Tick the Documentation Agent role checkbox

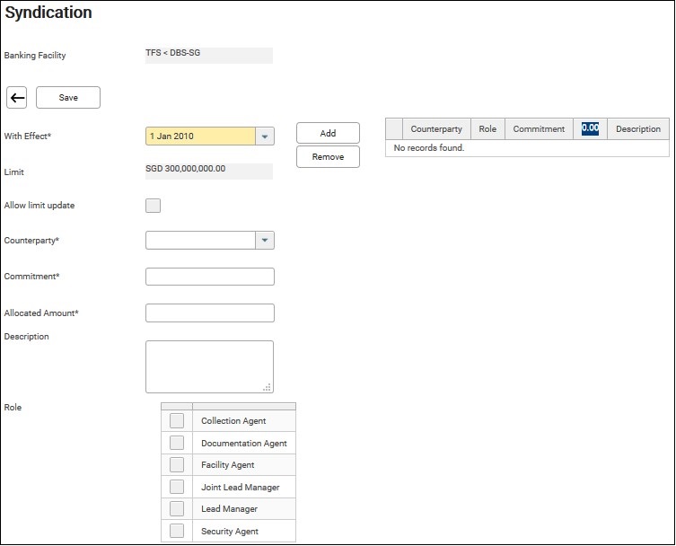coord(177,443)
